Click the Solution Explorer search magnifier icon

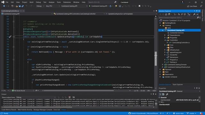pos(198,18)
